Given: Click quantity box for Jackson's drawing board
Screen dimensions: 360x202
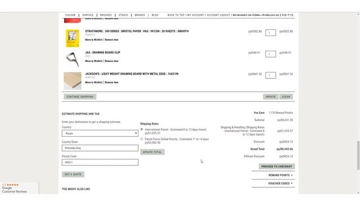Looking at the screenshot, I should pos(271,75).
